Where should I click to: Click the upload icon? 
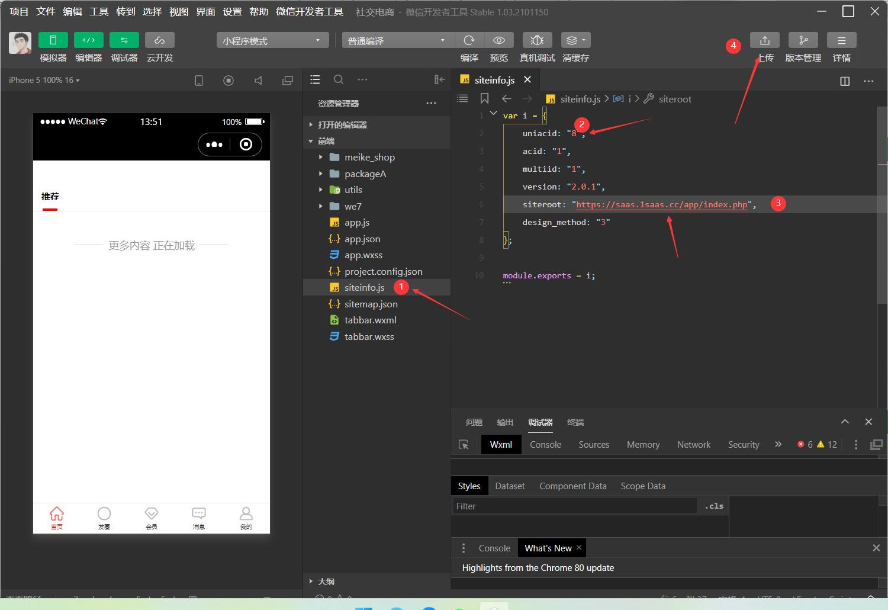click(765, 40)
